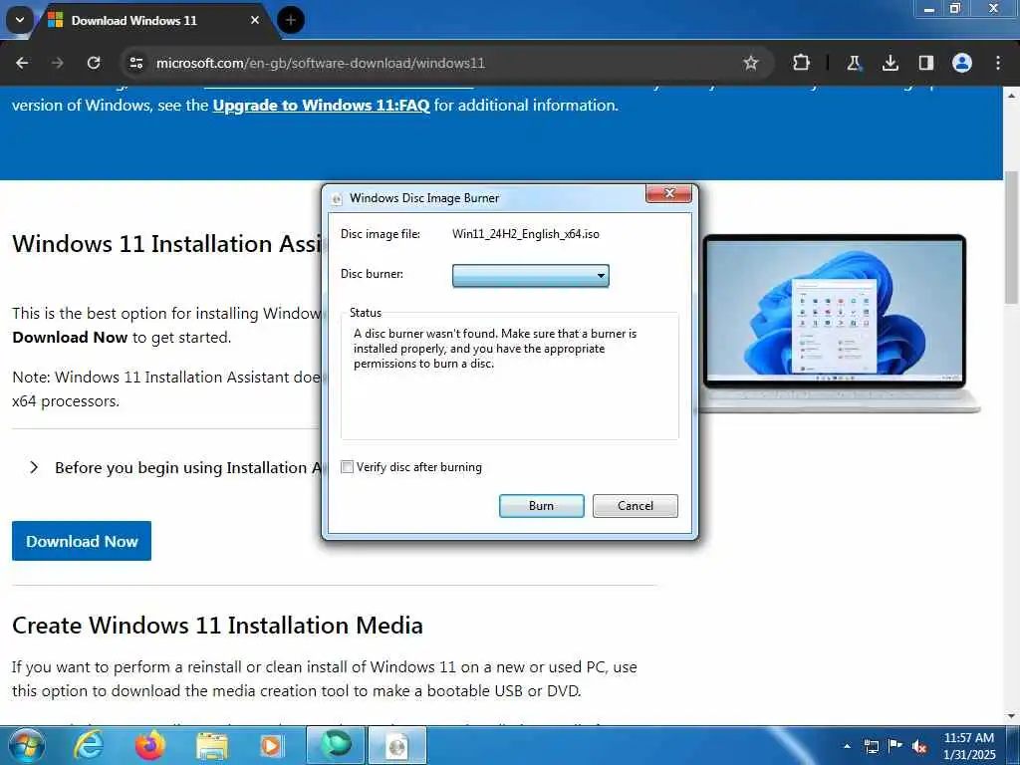Open the network tray icon
Image resolution: width=1020 pixels, height=765 pixels.
(871, 746)
